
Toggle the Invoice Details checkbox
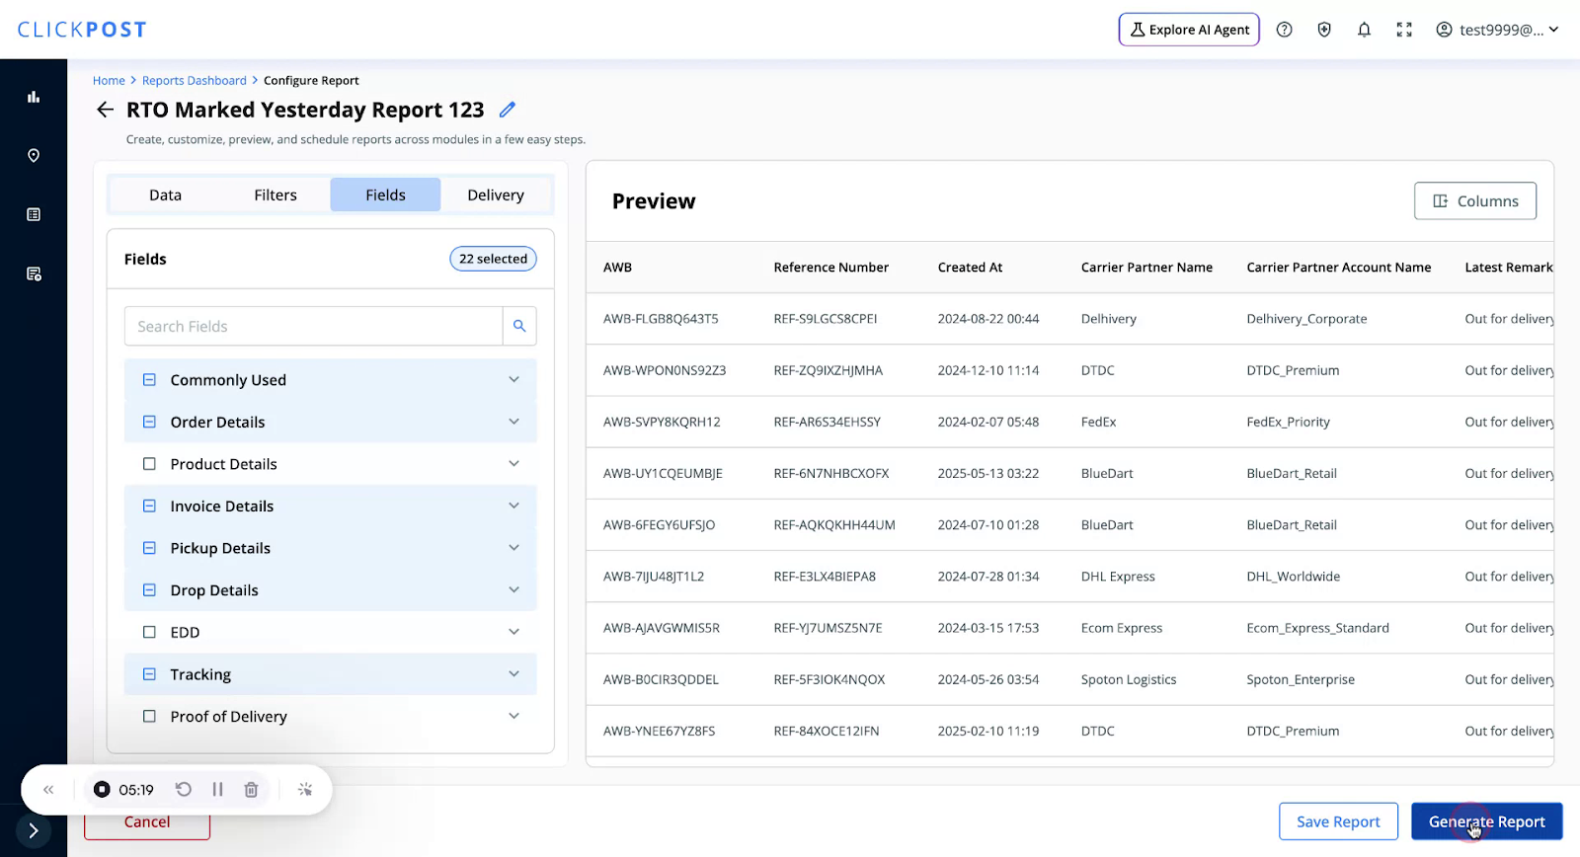click(149, 506)
